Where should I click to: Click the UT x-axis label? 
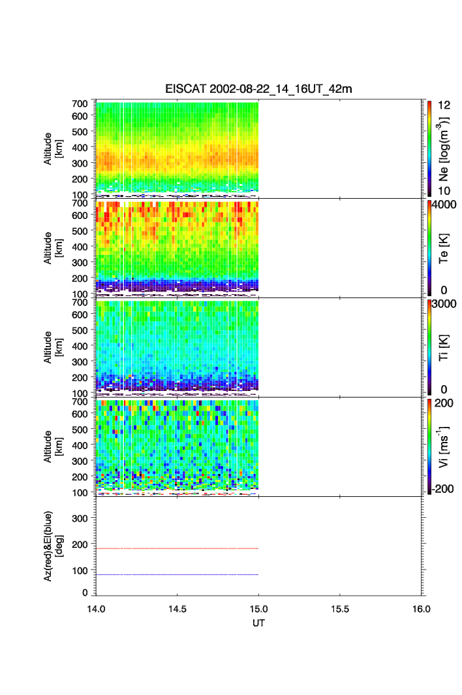click(x=258, y=623)
